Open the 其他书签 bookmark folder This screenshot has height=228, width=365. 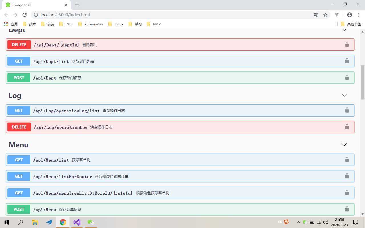[x=351, y=24]
